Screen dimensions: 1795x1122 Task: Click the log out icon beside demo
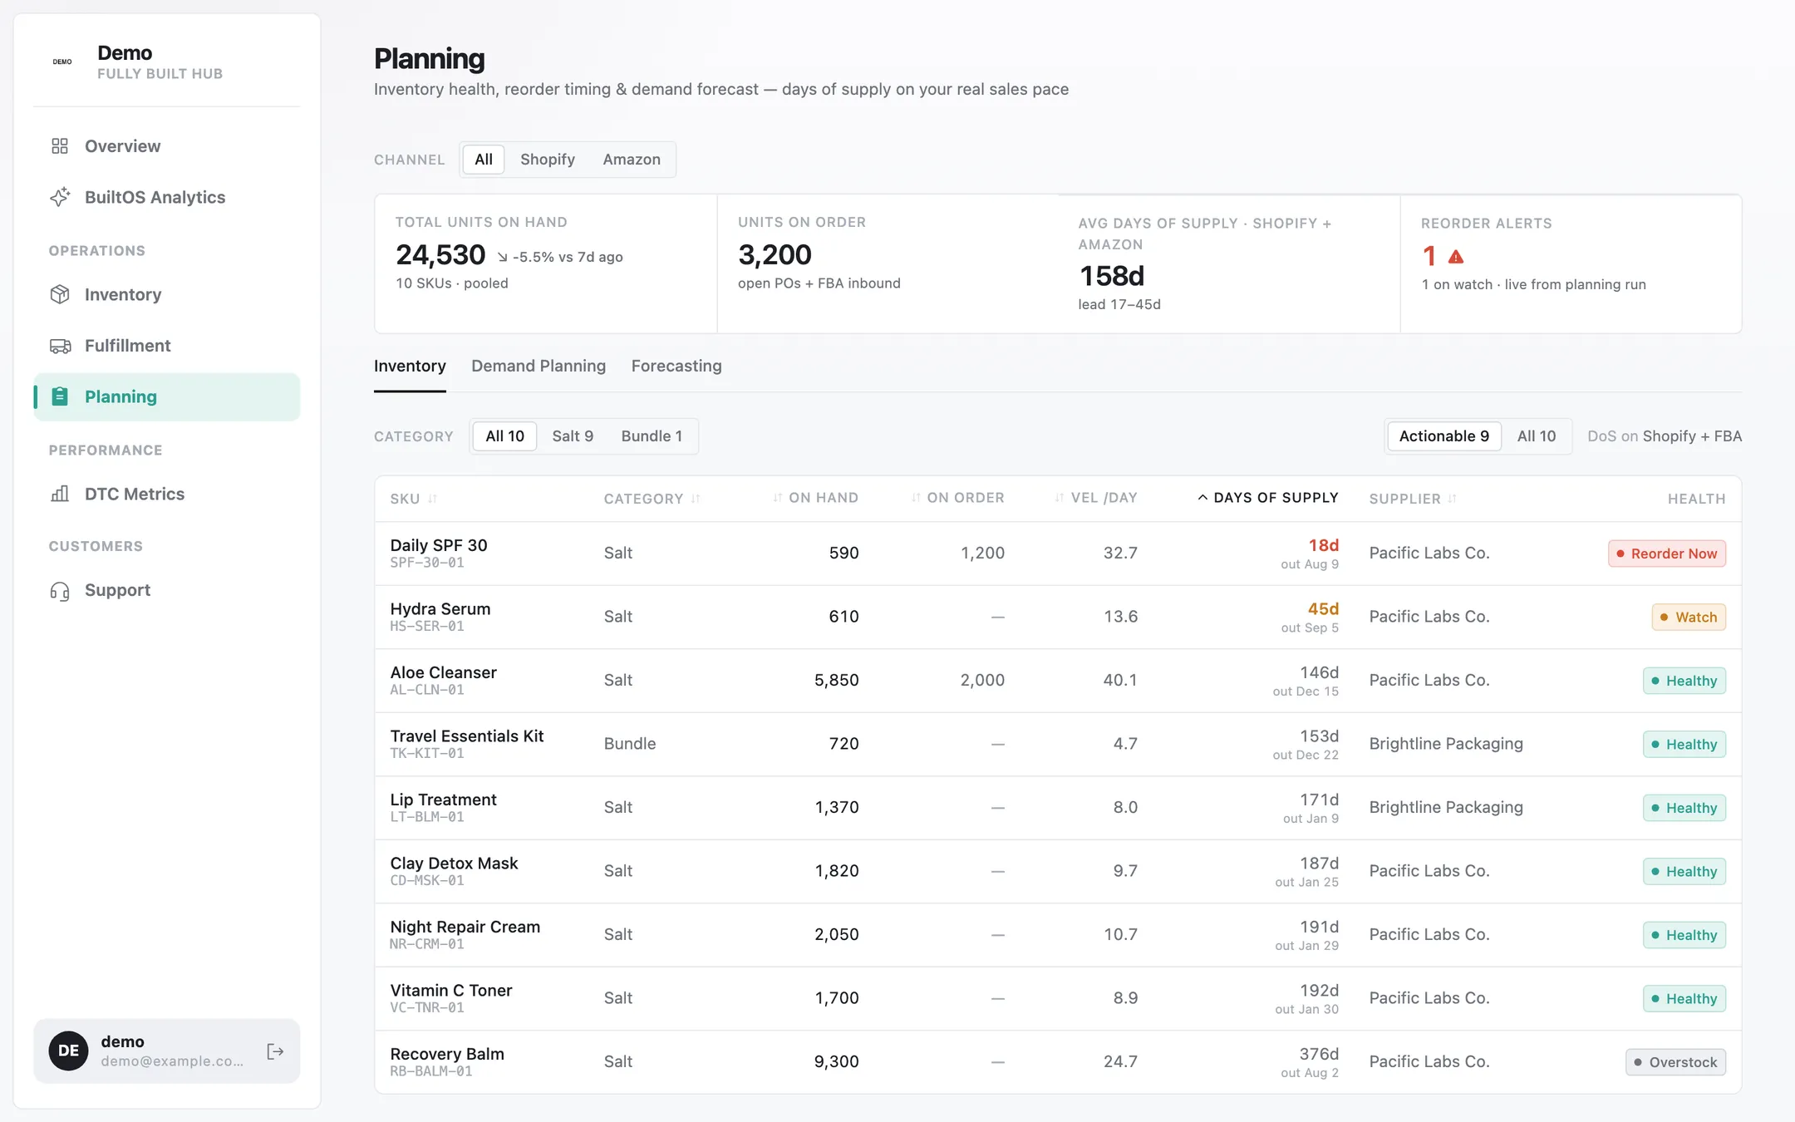click(x=275, y=1051)
